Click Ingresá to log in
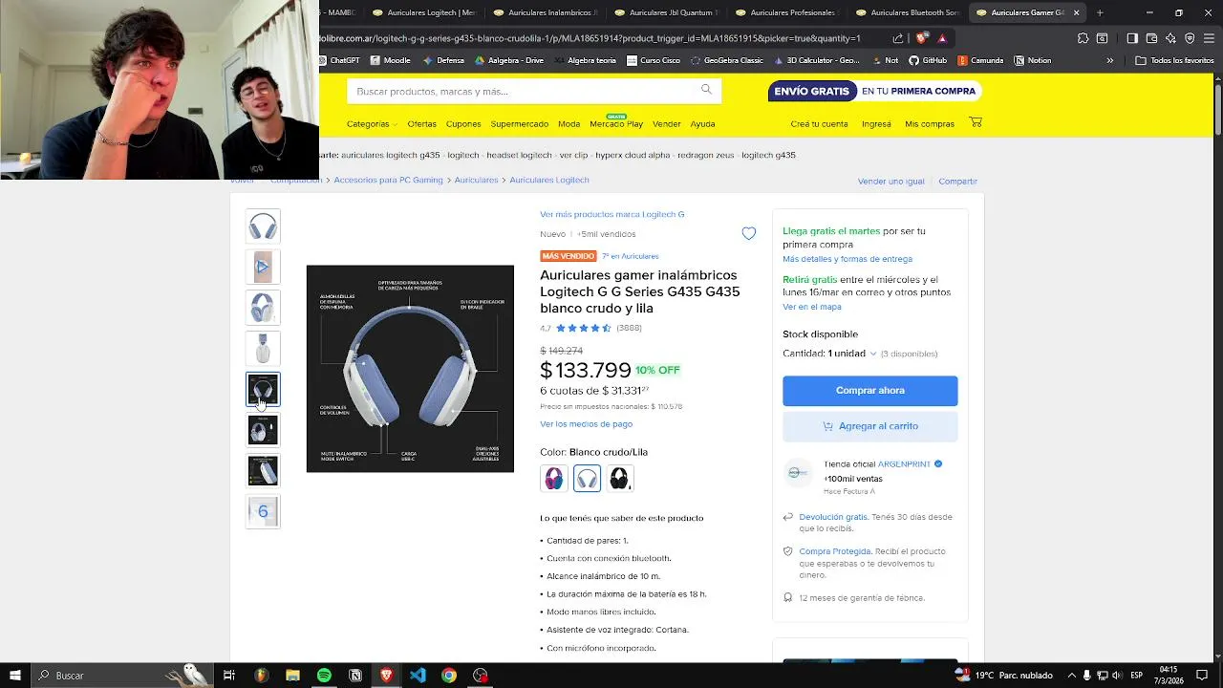Screen dimensions: 1223x688 click(x=876, y=124)
